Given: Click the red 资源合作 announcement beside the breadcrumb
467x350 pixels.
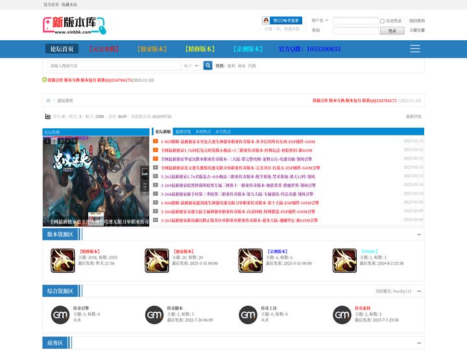Looking at the screenshot, I should (x=354, y=100).
